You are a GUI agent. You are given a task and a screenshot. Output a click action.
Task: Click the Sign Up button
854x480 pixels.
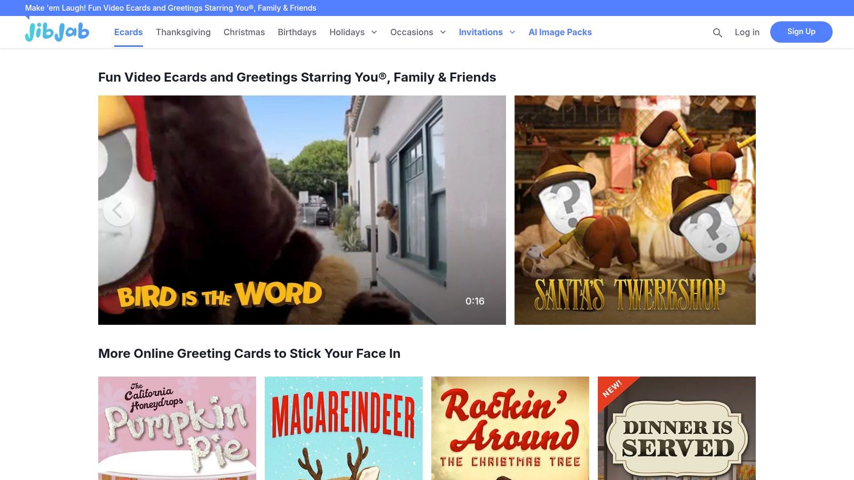point(801,32)
